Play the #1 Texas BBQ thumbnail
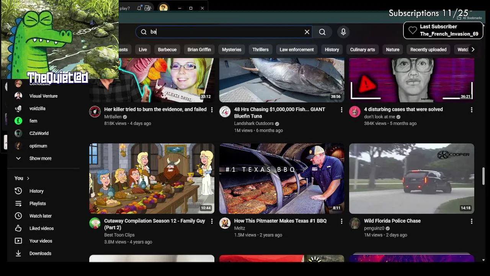Screen dimensions: 490x276 (282, 179)
